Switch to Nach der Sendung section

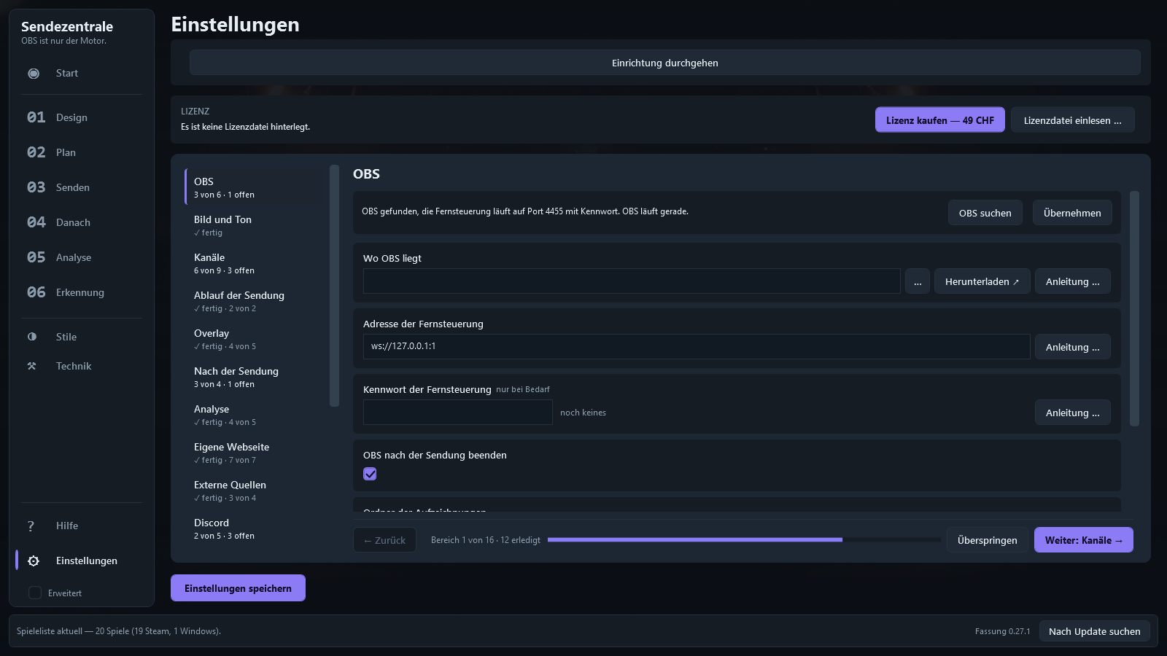pos(255,377)
